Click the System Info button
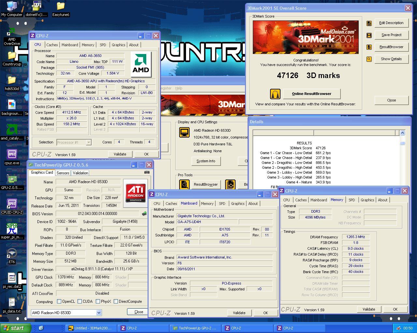The width and height of the screenshot is (417, 333). (206, 161)
